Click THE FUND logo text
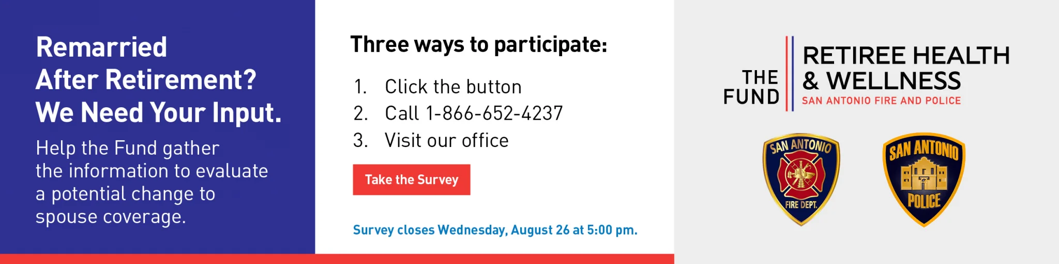 point(751,87)
